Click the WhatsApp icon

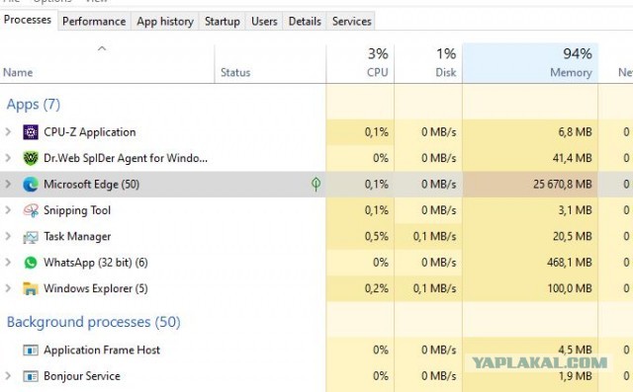point(31,263)
